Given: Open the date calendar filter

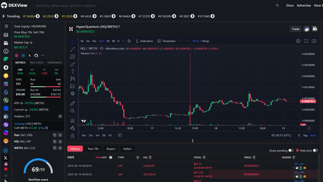Looking at the screenshot, I should coord(110,158).
